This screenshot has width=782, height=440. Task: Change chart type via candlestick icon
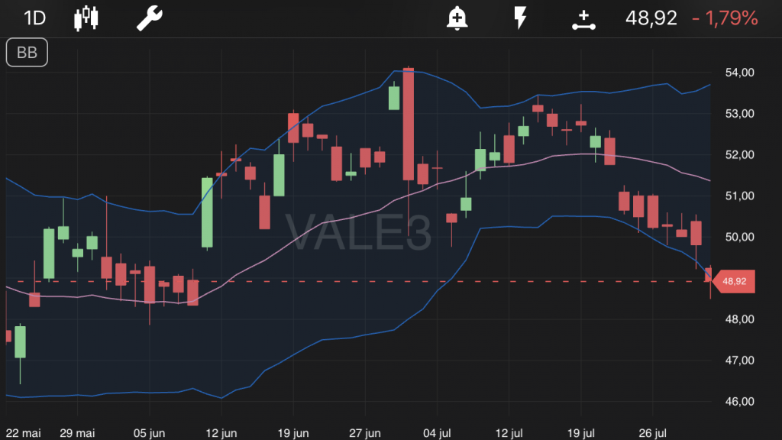tap(86, 18)
